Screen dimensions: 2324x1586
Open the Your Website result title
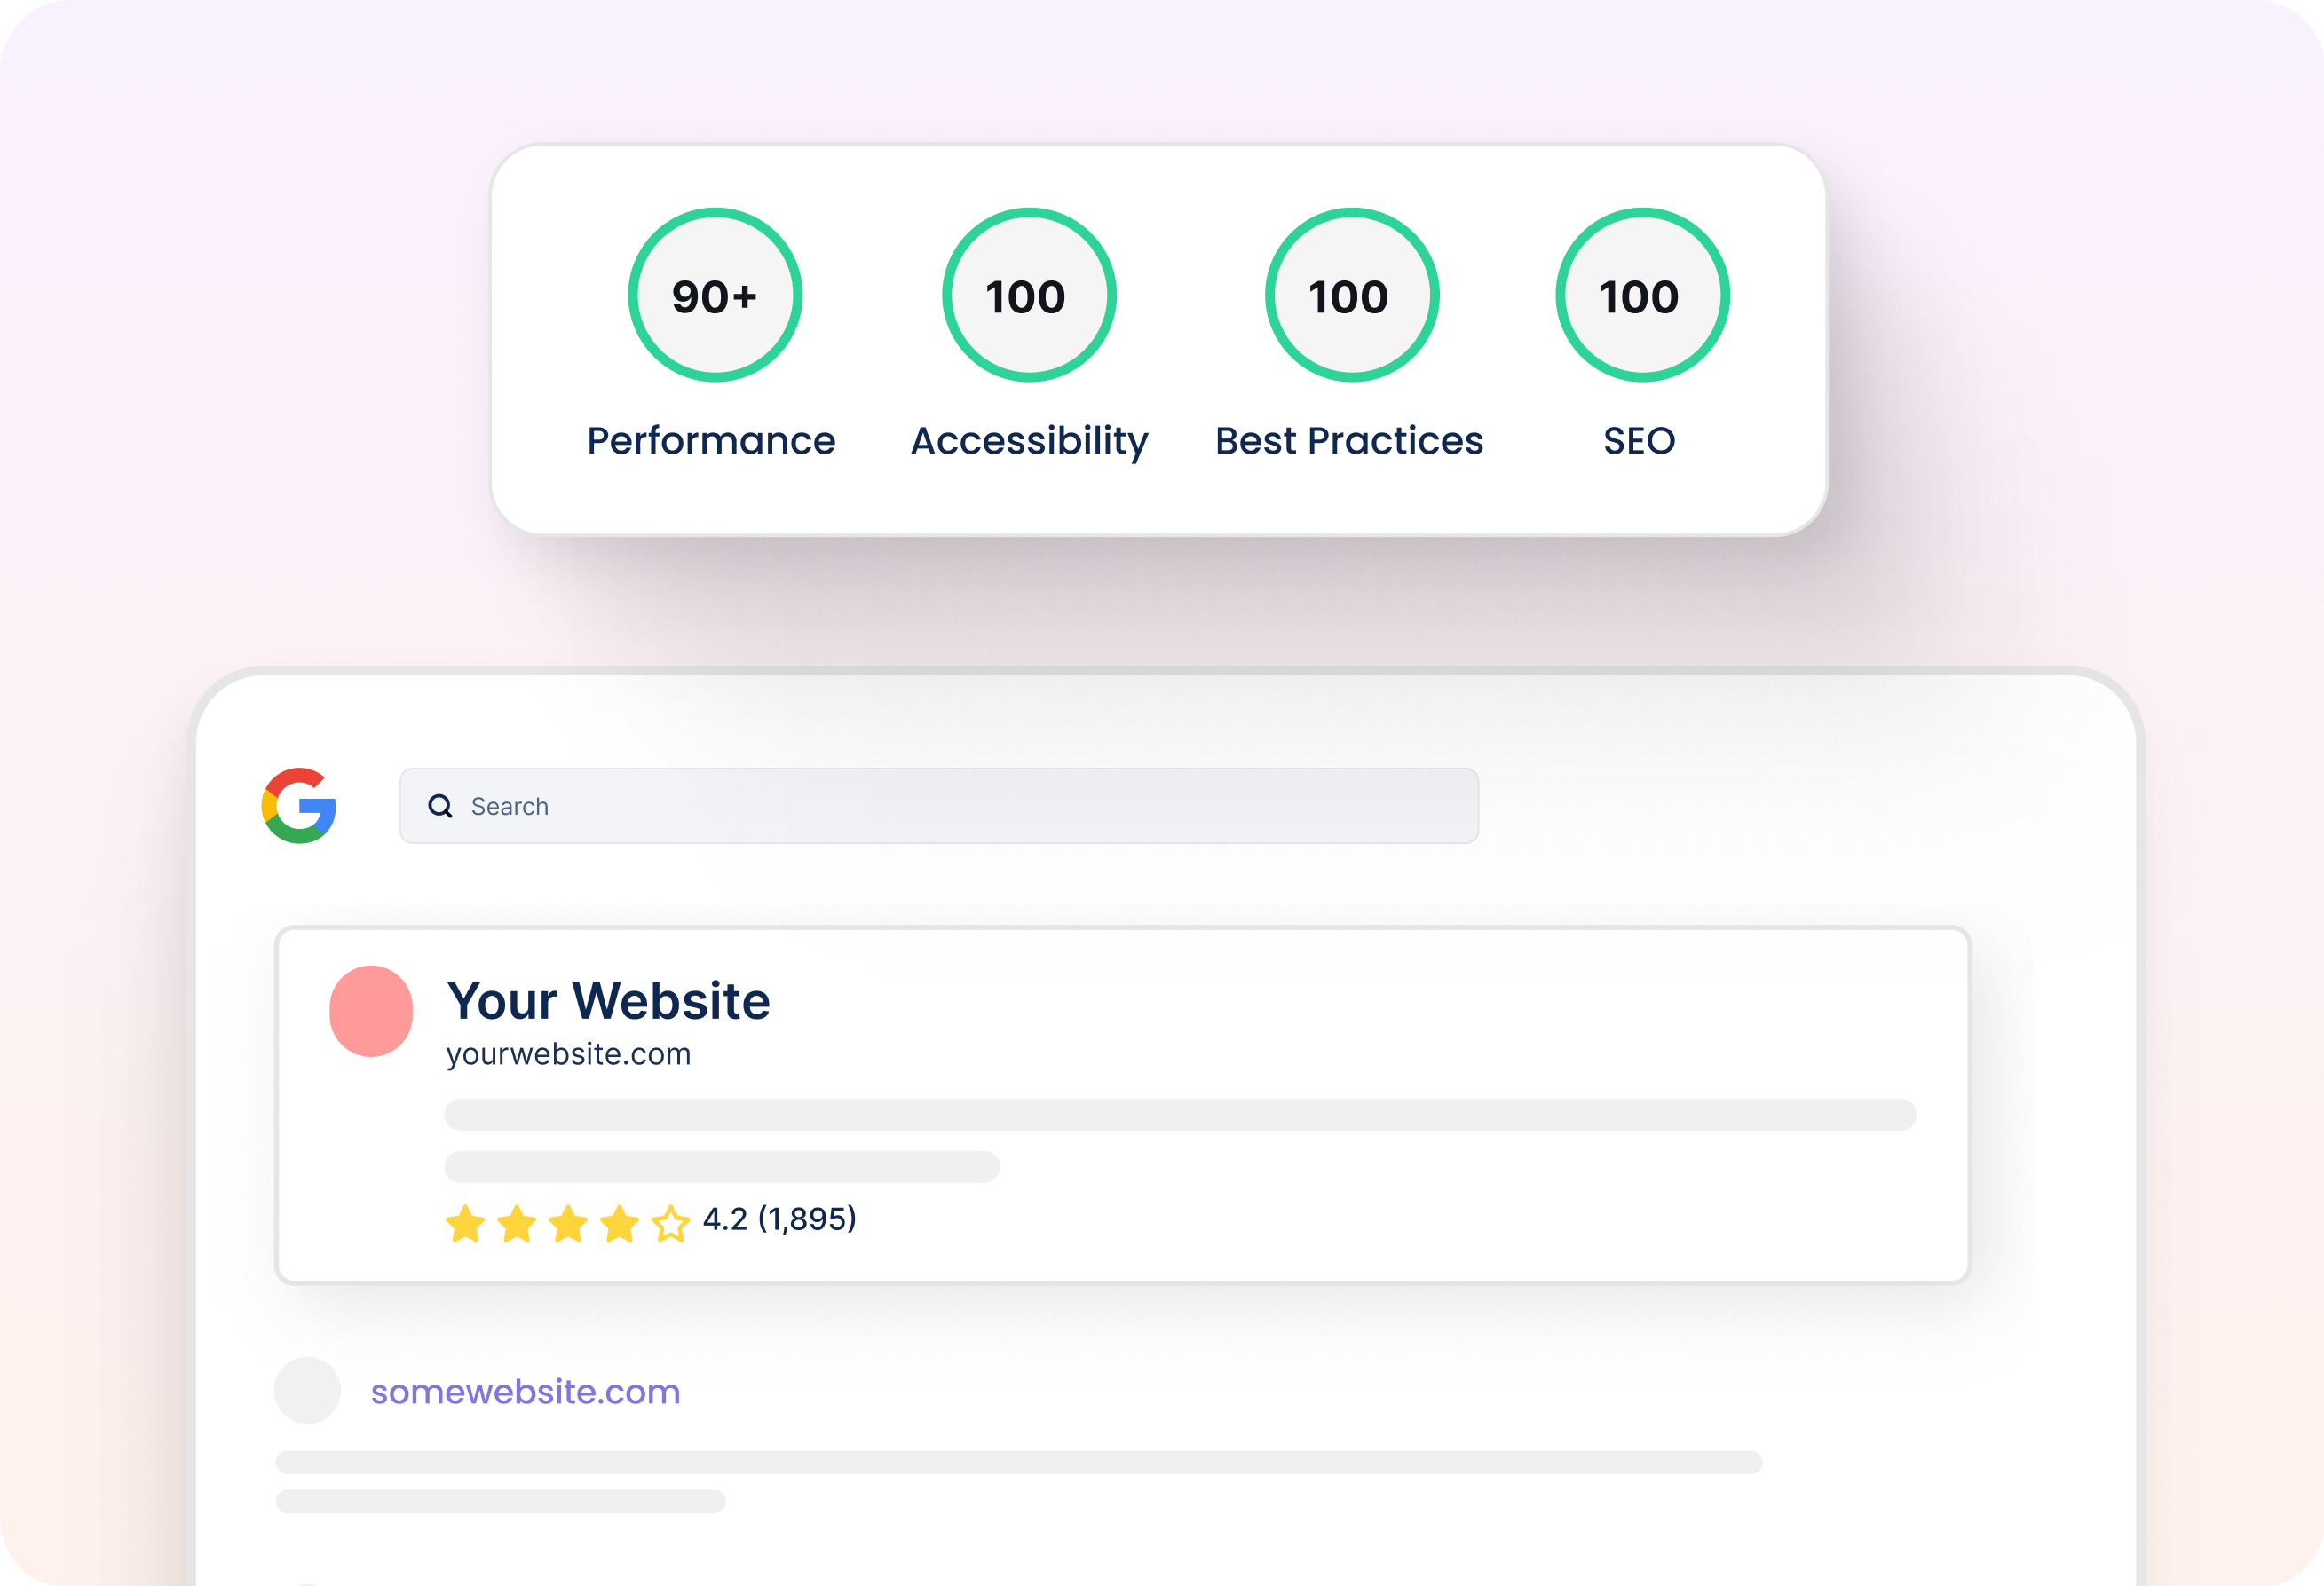[x=608, y=1001]
